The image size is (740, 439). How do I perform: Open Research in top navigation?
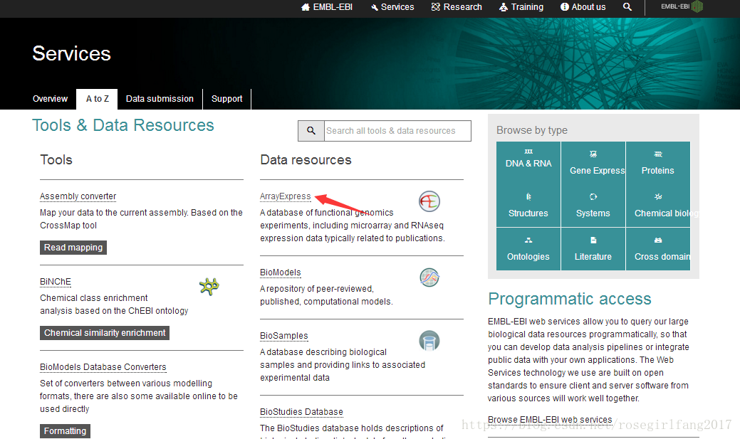pyautogui.click(x=457, y=7)
